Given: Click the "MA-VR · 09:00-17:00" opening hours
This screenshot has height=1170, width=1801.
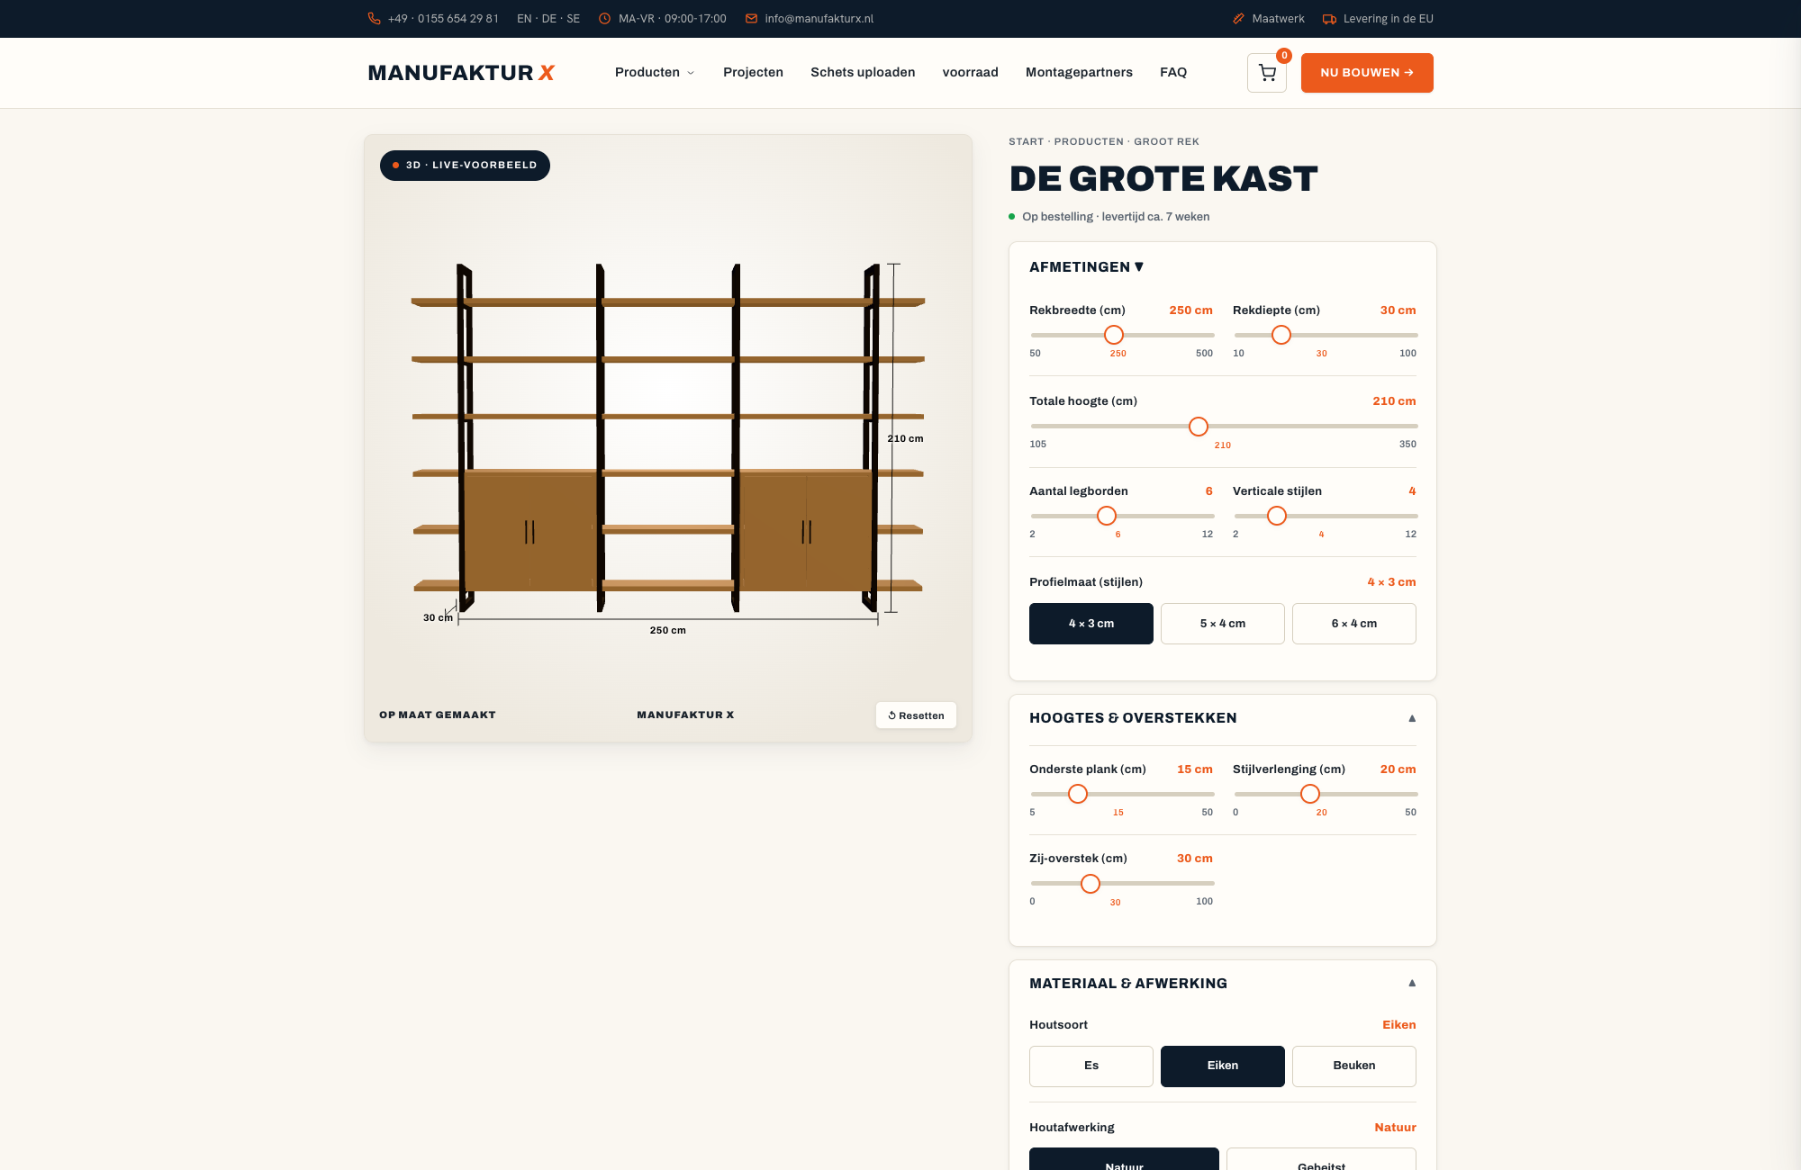Looking at the screenshot, I should tap(672, 19).
